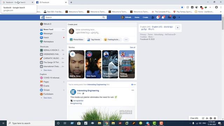This screenshot has height=126, width=224.
Task: Expand See more under Explore
Action: tap(48, 98)
